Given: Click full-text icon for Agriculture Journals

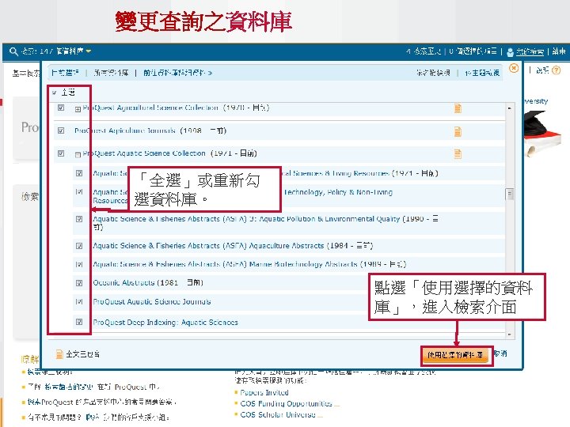Looking at the screenshot, I should click(458, 131).
